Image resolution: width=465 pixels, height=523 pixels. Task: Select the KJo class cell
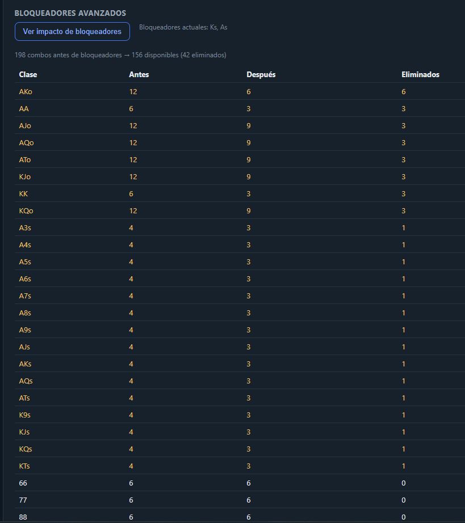point(25,177)
